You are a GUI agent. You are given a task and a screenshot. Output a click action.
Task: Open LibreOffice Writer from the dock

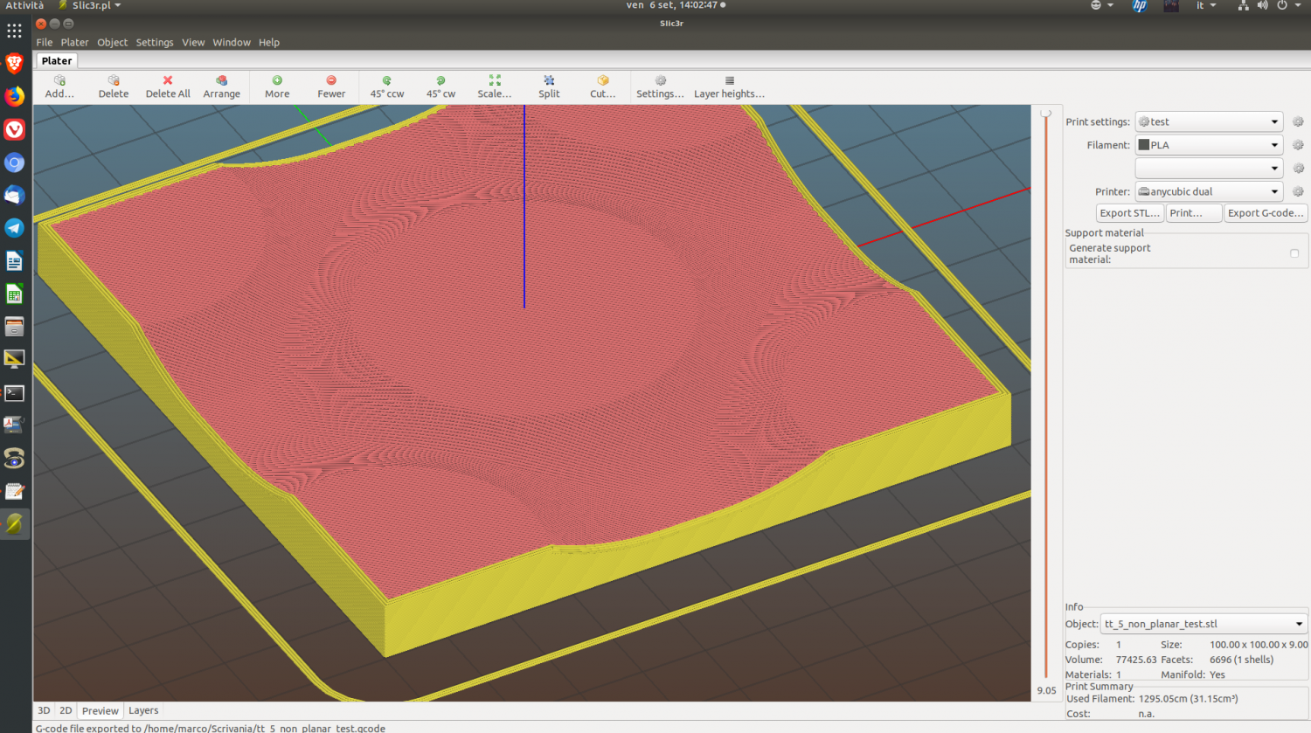14,261
